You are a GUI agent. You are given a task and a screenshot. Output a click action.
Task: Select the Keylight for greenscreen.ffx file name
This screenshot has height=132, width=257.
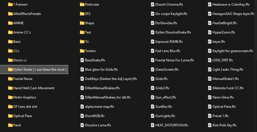point(233,51)
